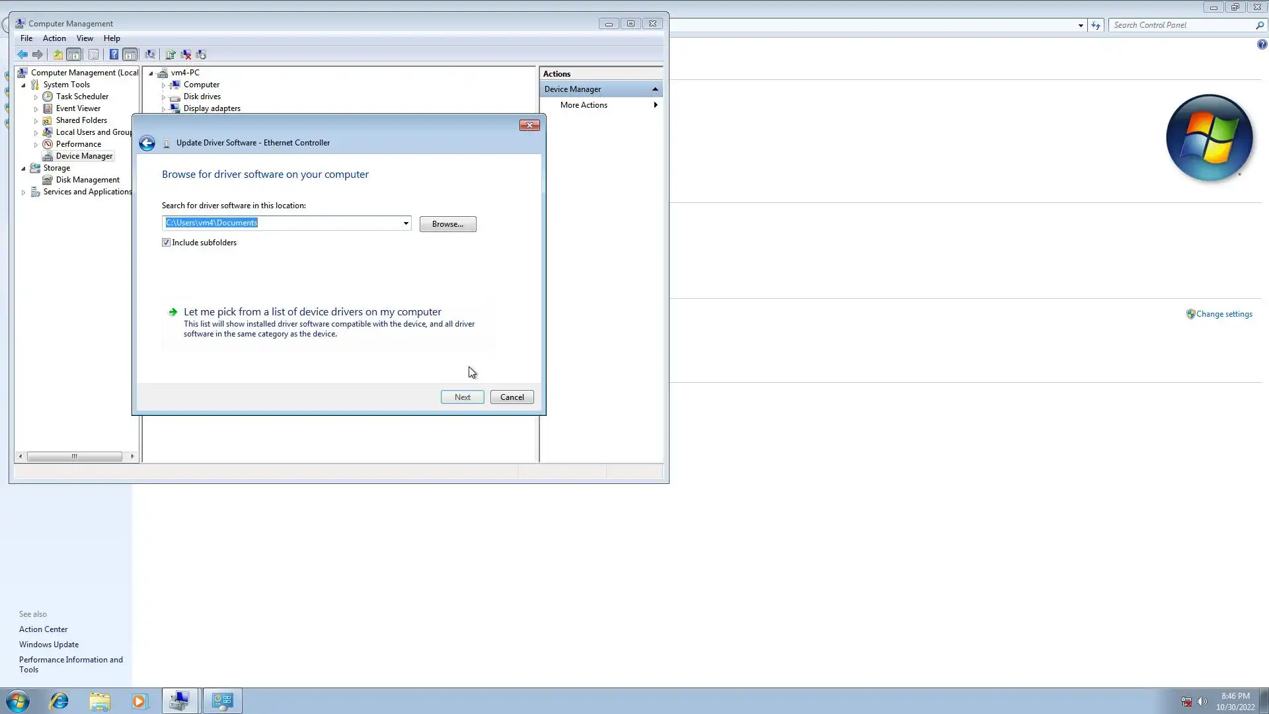Click the Browse... button
The image size is (1269, 714).
pyautogui.click(x=447, y=224)
